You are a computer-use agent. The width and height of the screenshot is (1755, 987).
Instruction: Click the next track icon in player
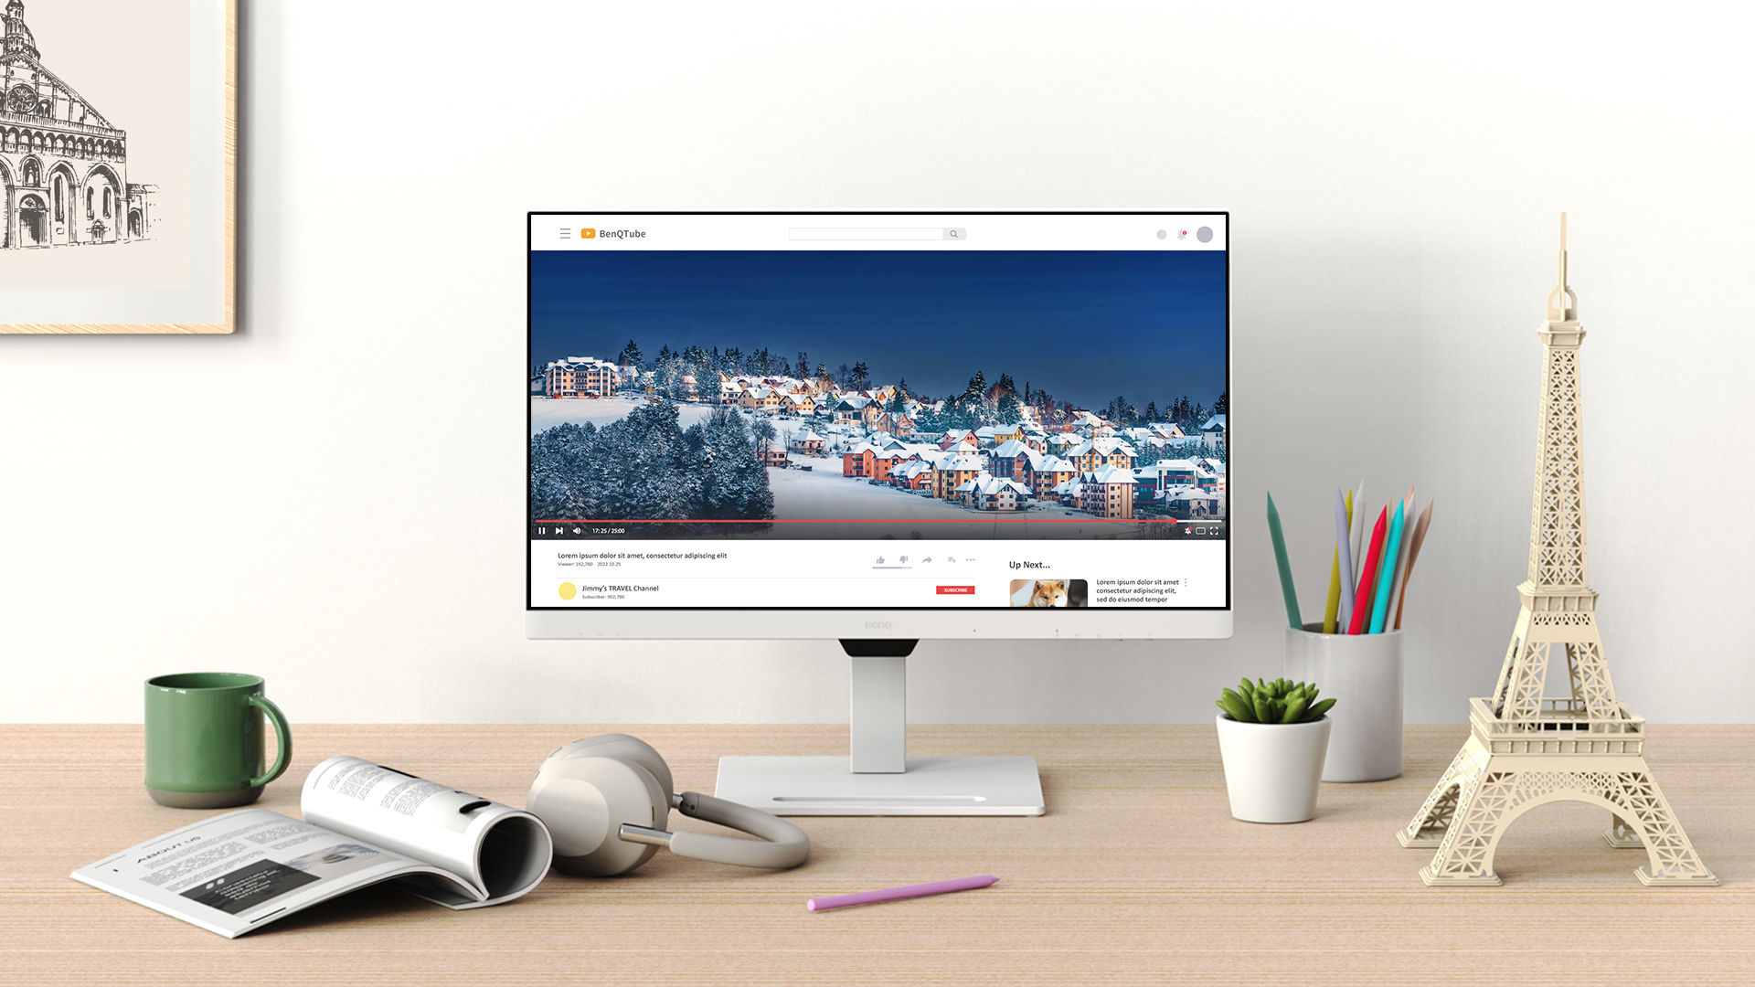tap(559, 530)
